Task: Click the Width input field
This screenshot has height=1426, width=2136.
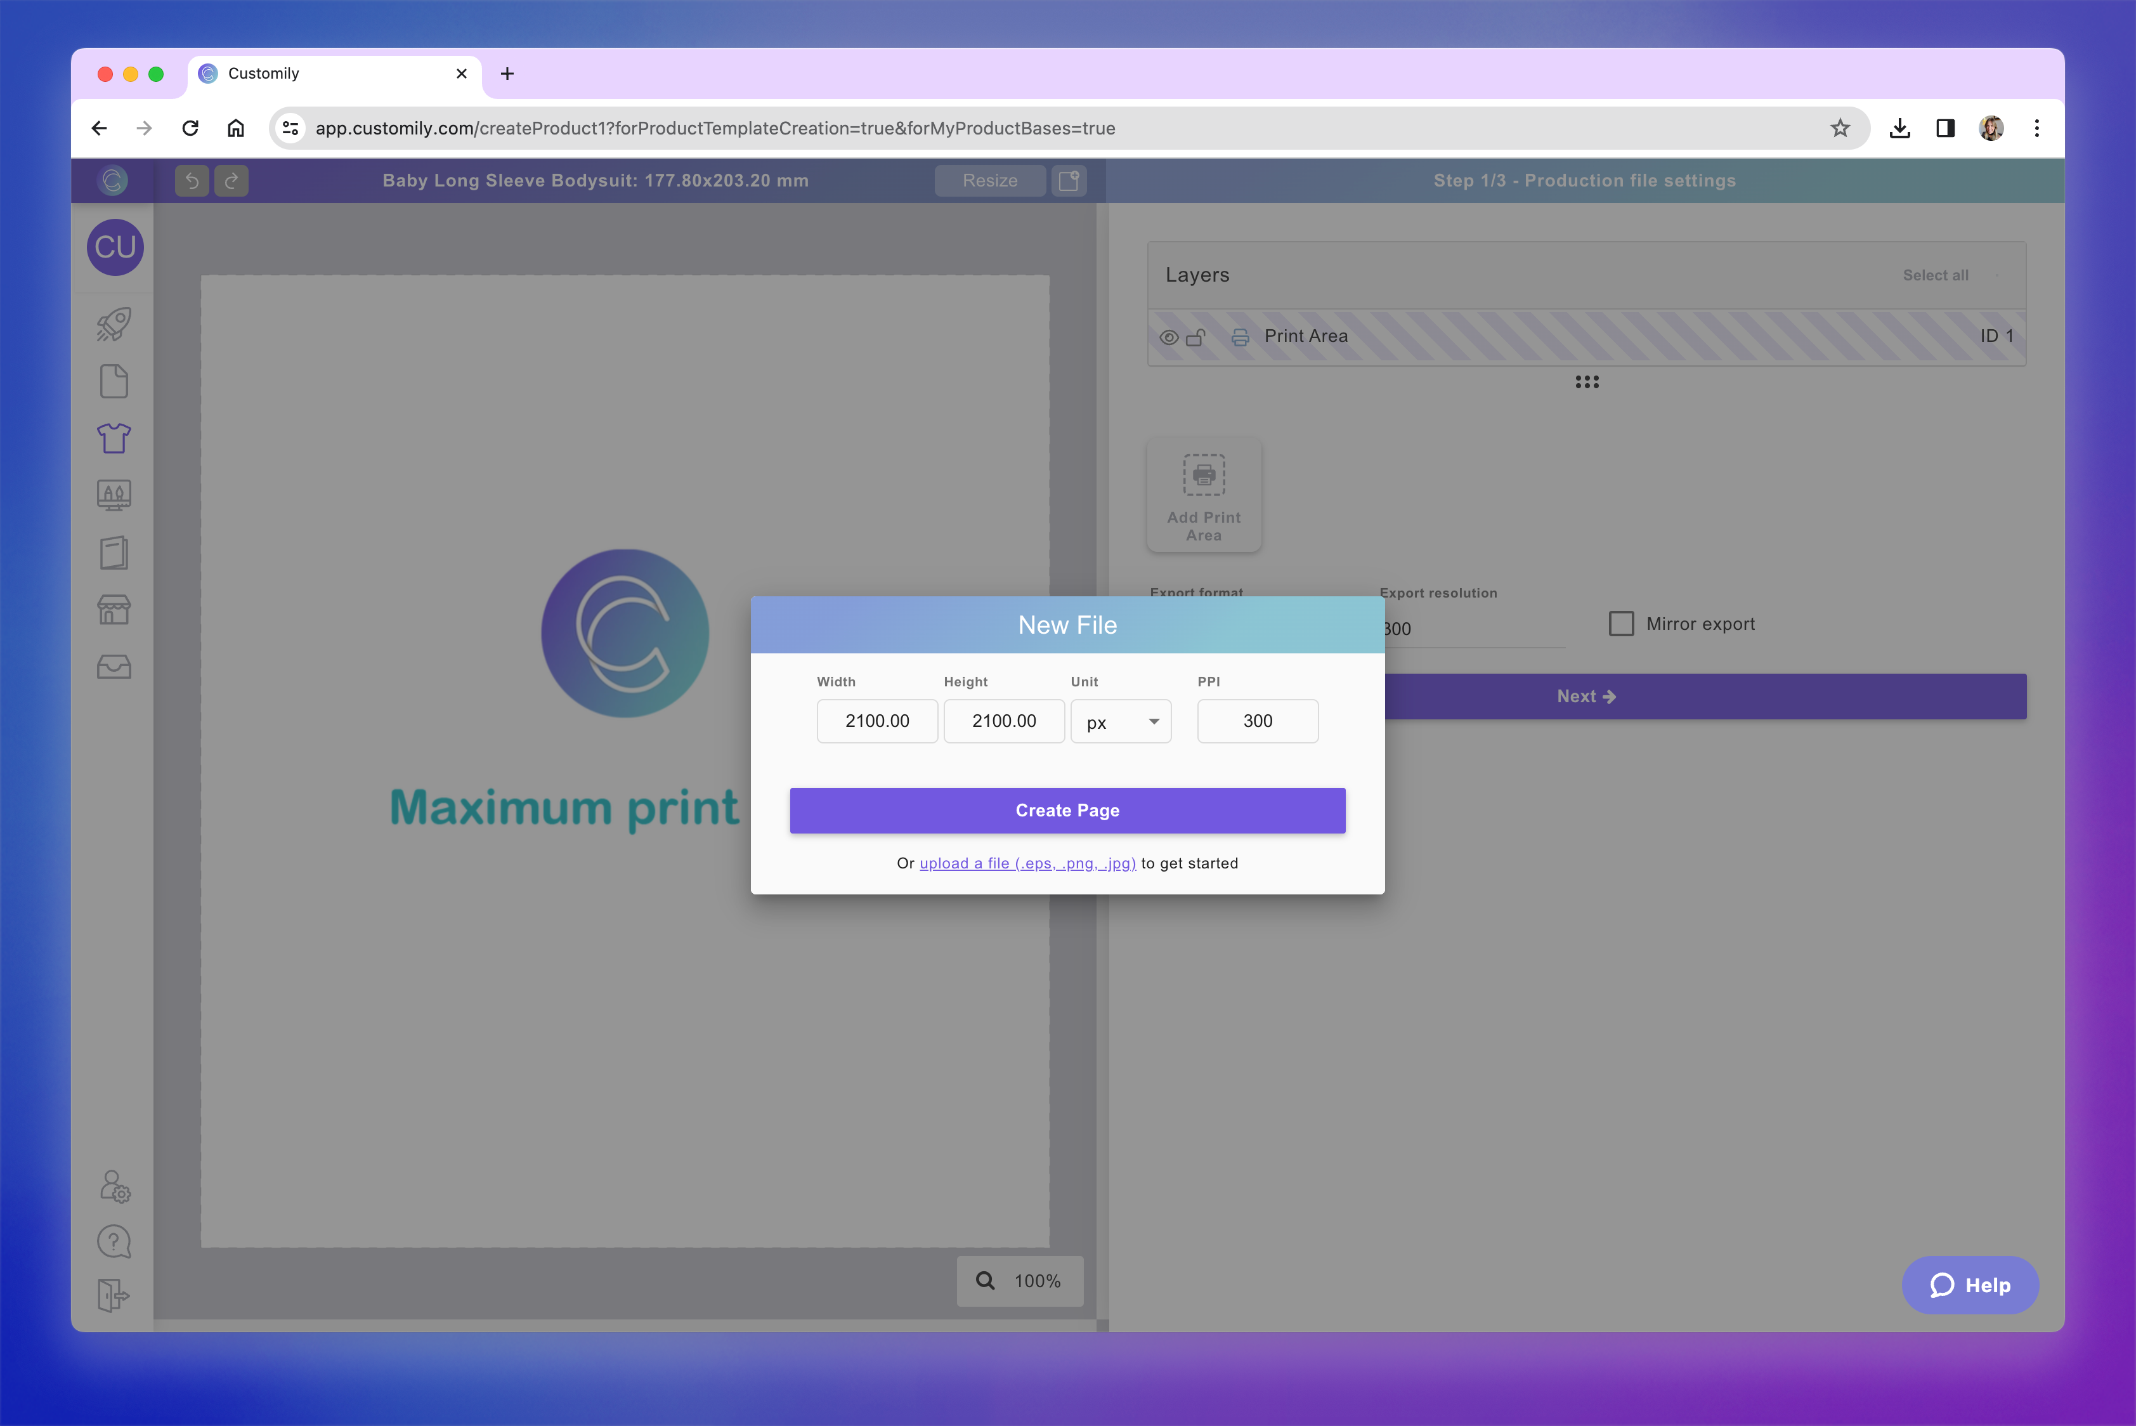Action: tap(876, 721)
